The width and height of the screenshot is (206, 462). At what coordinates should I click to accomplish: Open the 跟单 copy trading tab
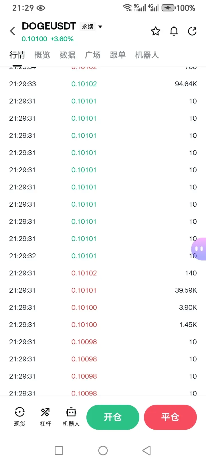coord(118,55)
